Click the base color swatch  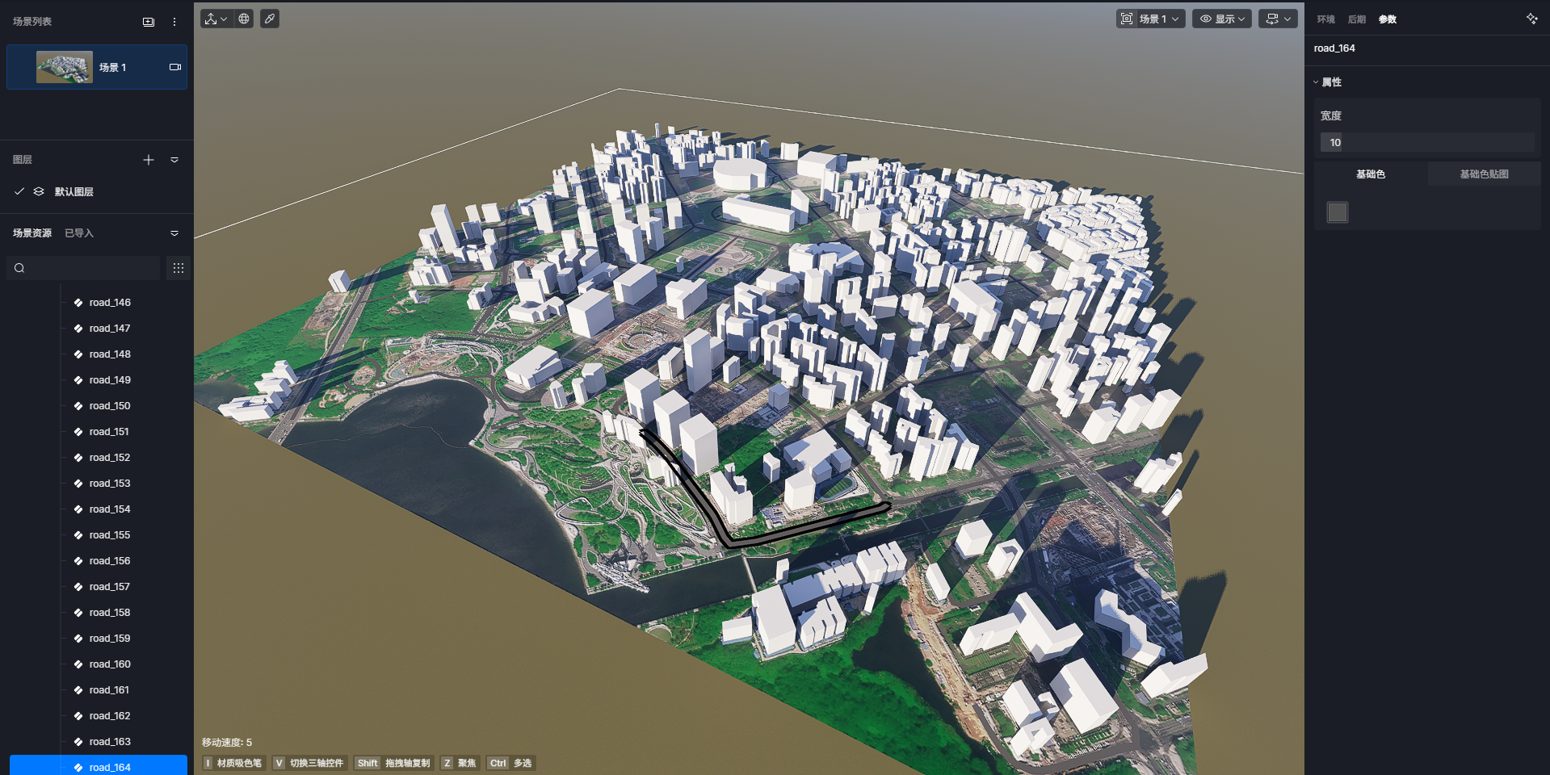[x=1338, y=212]
